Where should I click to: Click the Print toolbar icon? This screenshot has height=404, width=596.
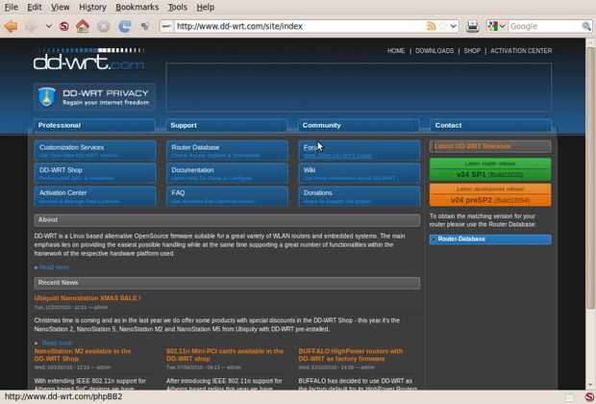472,26
